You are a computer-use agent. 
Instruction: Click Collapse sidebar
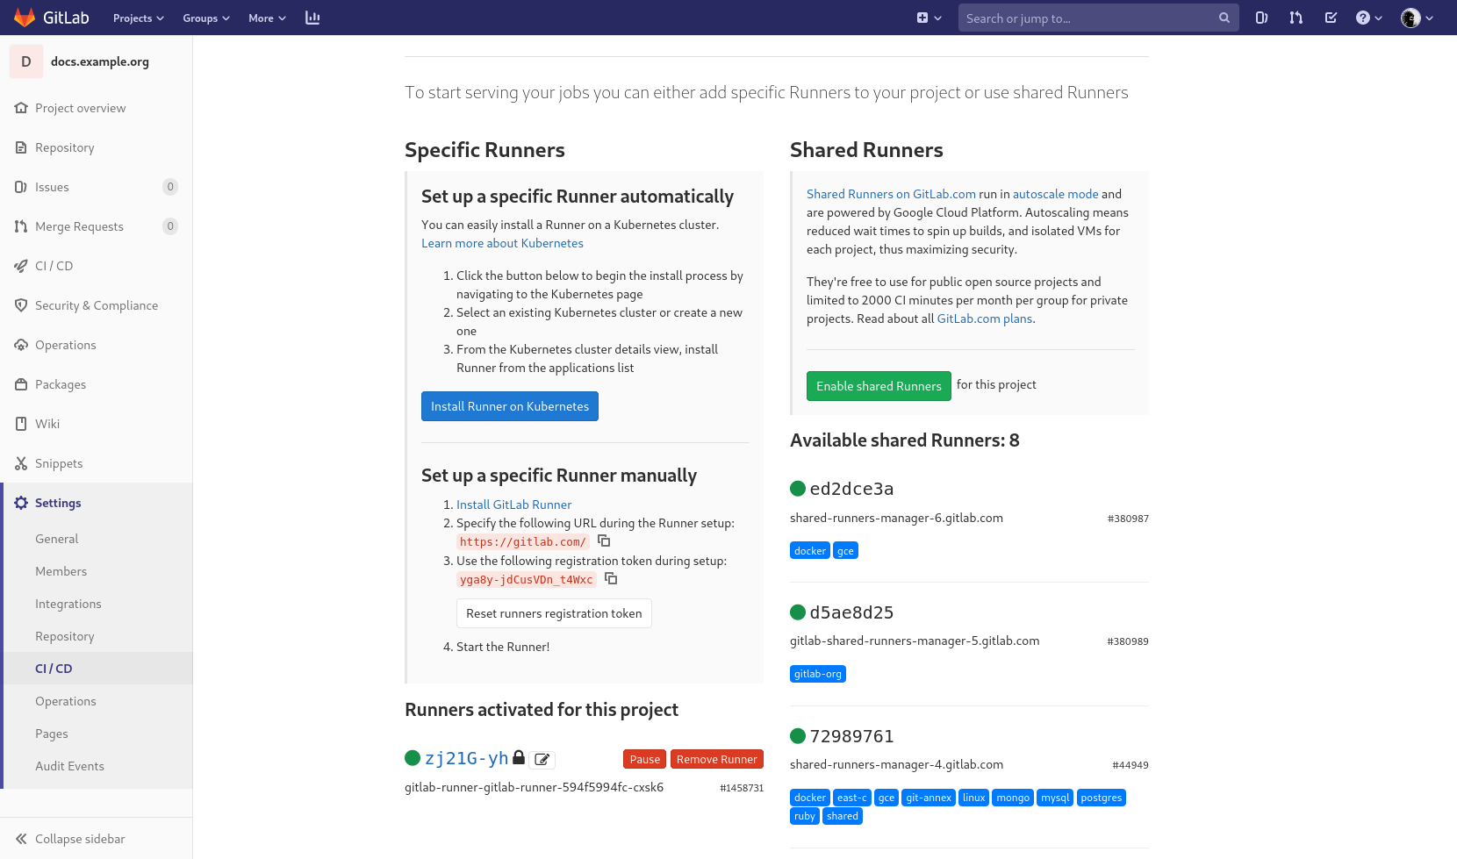(97, 839)
